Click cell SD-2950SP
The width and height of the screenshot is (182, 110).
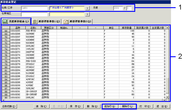click(x=33, y=92)
